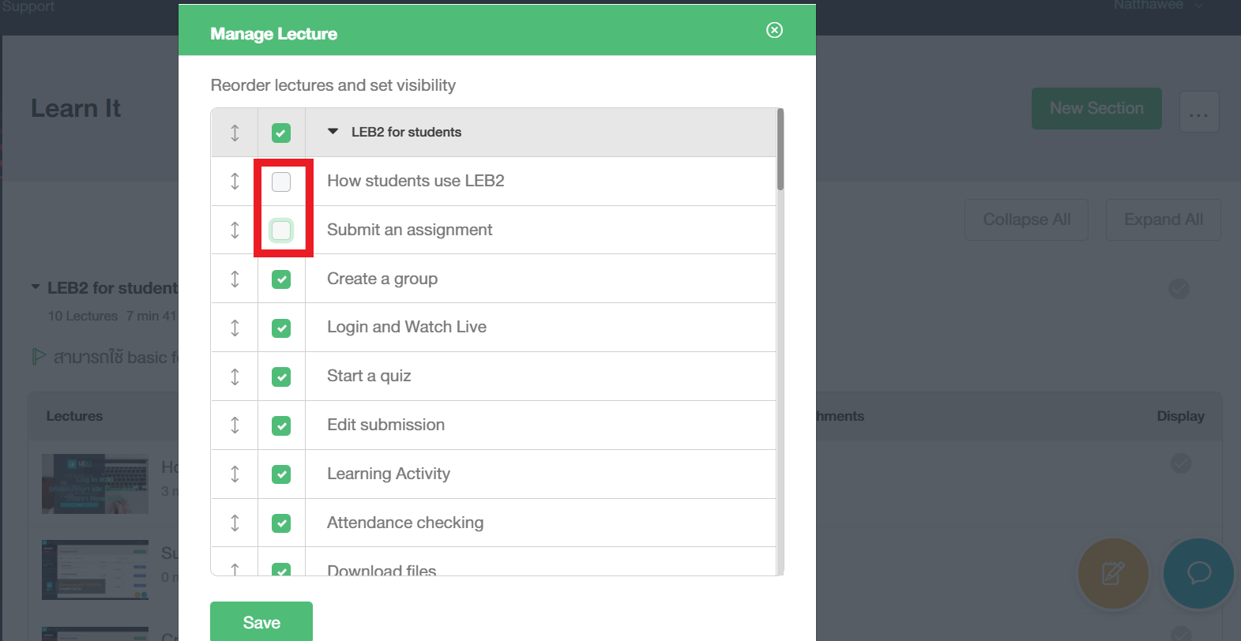Check the How students use LEB2 checkbox
Image resolution: width=1241 pixels, height=641 pixels.
coord(281,182)
